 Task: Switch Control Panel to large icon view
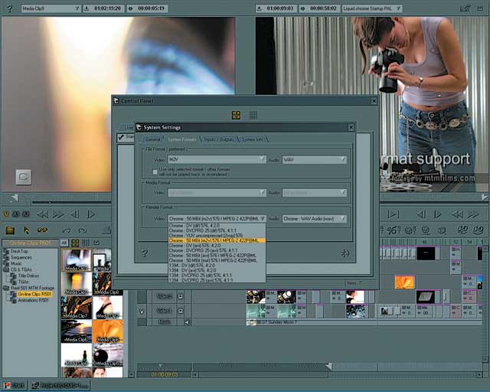(x=237, y=116)
